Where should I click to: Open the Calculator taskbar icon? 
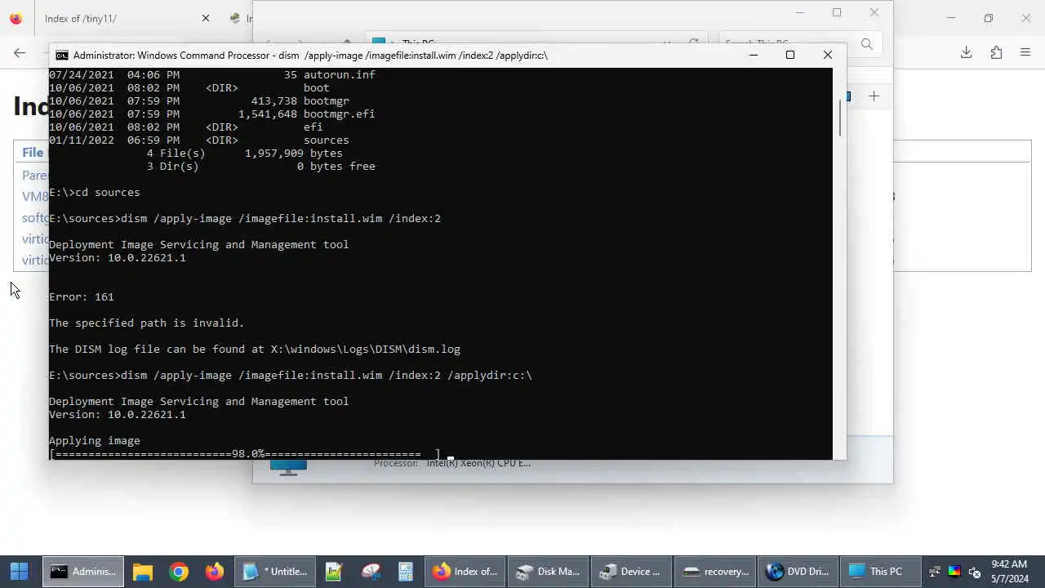pos(406,572)
